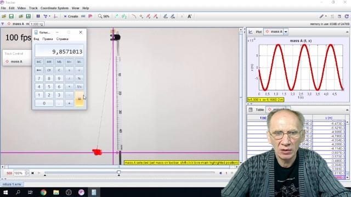
Task: Click the decrease font size icon
Action: pos(182,16)
